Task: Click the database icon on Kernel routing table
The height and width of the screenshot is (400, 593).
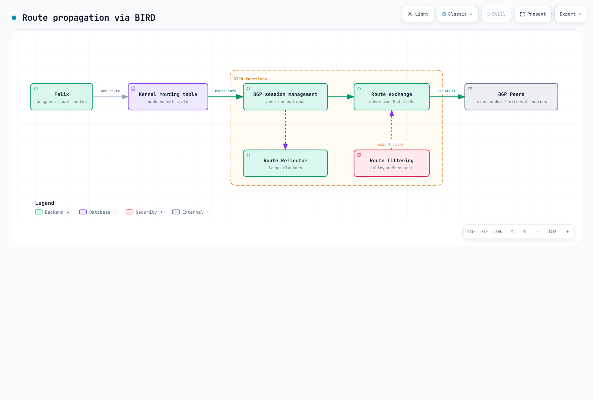Action: click(x=133, y=89)
